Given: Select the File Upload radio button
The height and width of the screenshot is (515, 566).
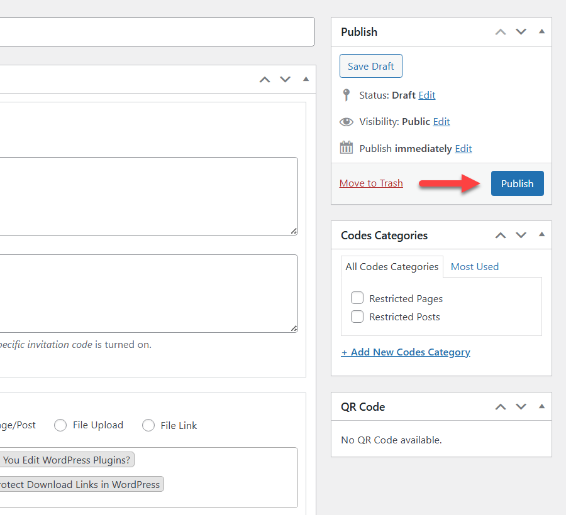Looking at the screenshot, I should tap(60, 425).
